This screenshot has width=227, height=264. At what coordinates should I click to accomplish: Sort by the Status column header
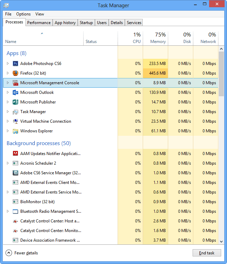[x=100, y=38]
